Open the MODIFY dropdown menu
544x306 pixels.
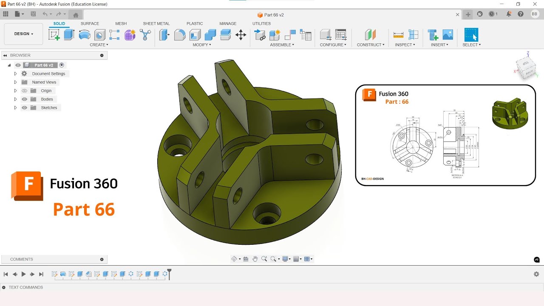pos(202,45)
